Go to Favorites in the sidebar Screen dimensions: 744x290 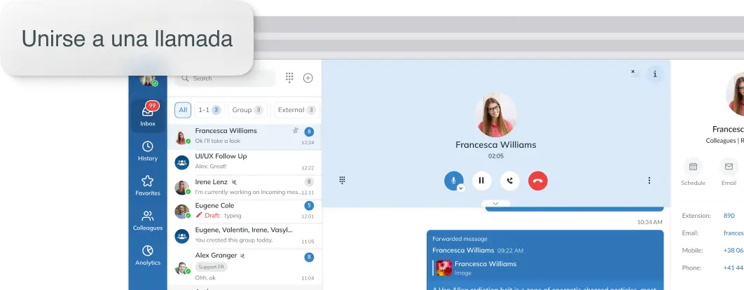[x=147, y=185]
